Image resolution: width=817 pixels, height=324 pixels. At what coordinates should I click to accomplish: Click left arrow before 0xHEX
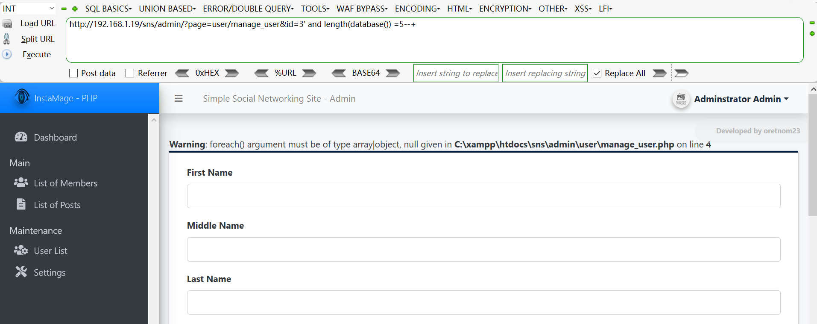(182, 73)
